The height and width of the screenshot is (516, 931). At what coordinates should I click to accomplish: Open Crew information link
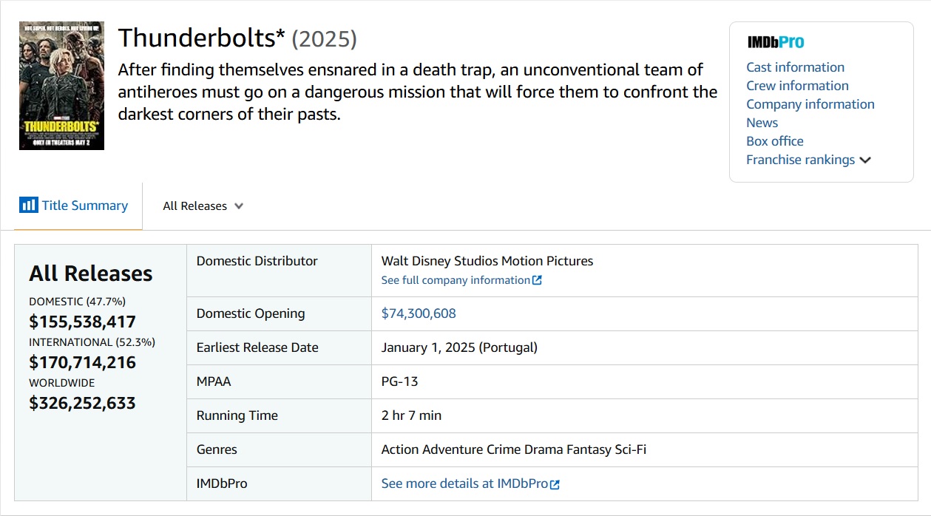pos(797,86)
